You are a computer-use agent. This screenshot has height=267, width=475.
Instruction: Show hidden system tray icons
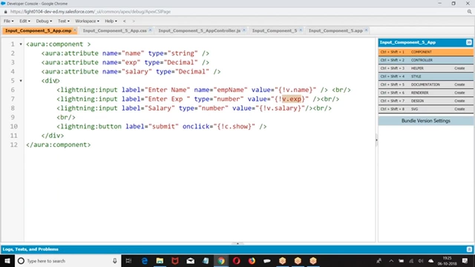(391, 261)
